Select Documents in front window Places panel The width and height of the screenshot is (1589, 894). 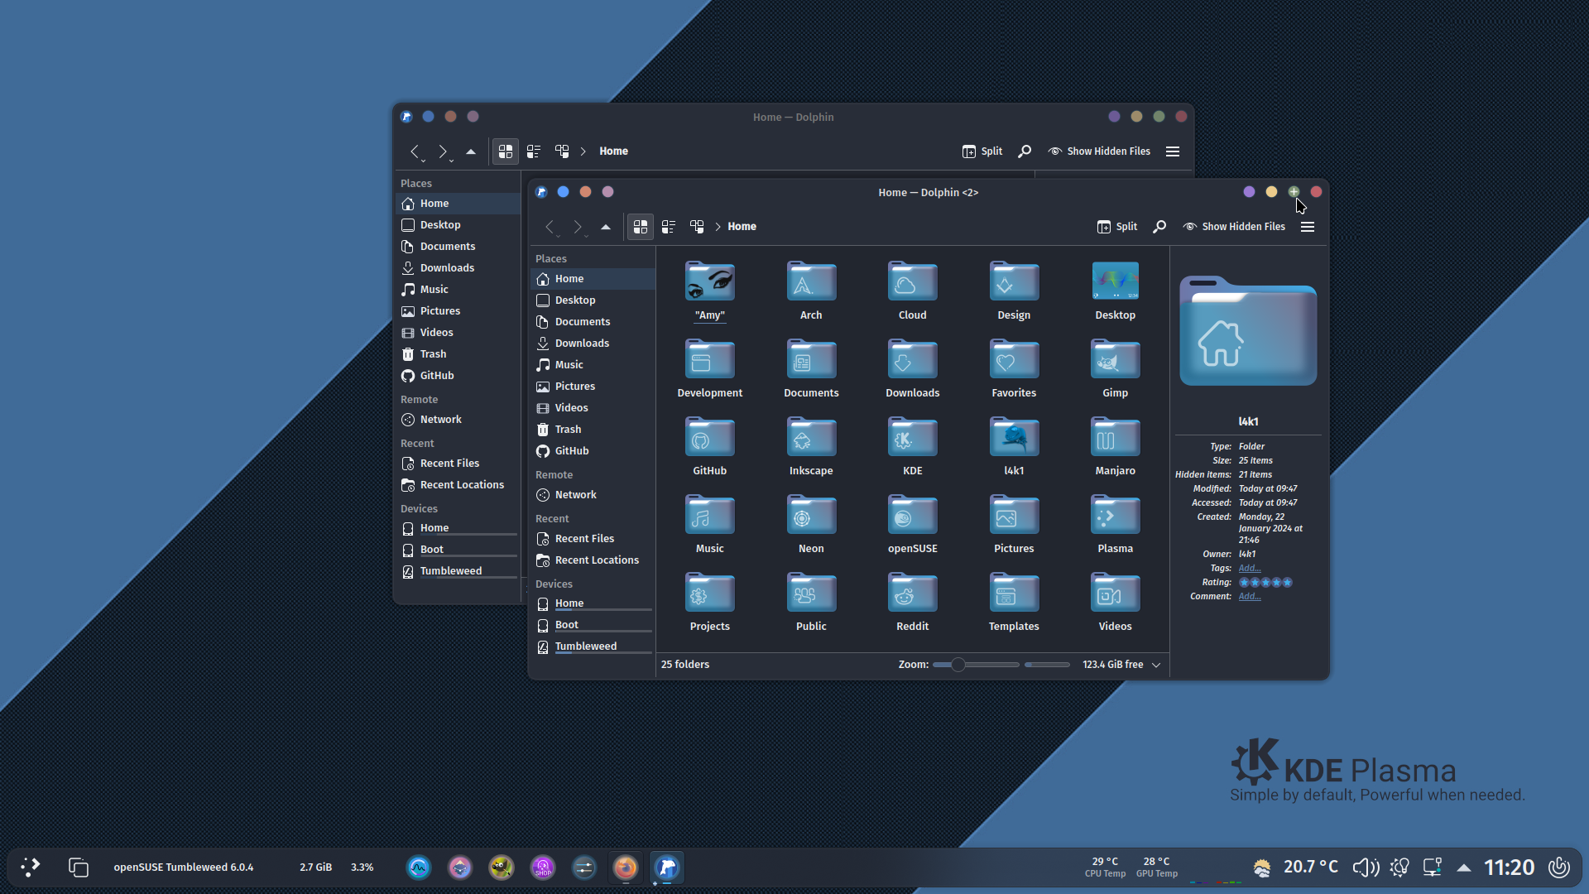coord(593,322)
